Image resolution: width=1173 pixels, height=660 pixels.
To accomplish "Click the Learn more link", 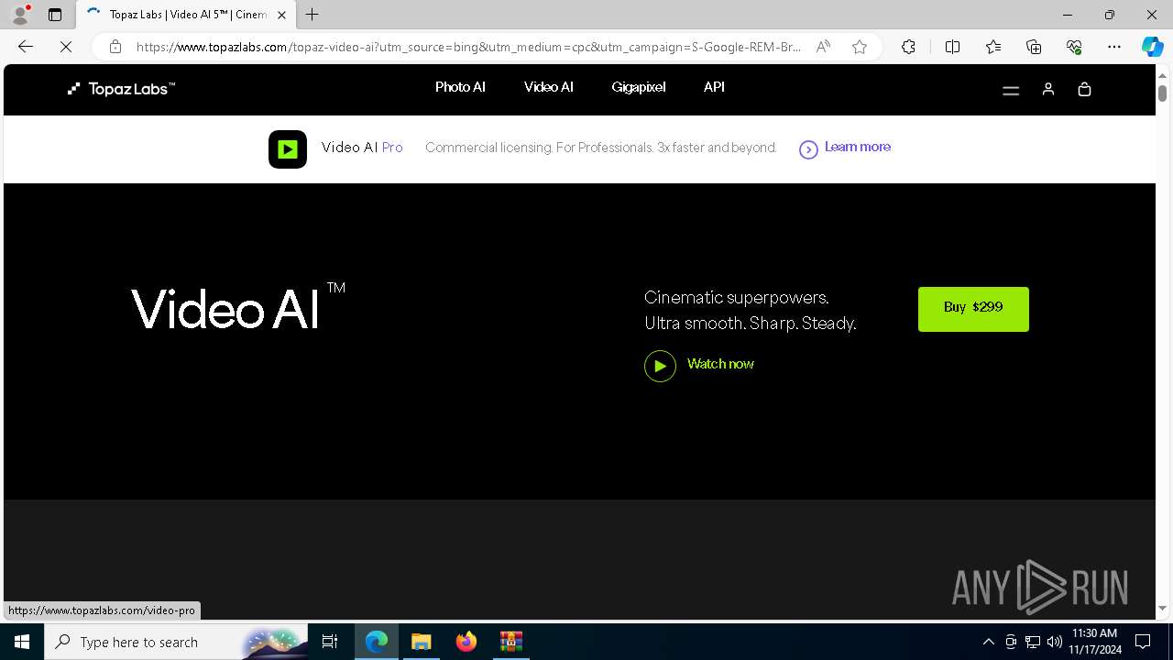I will (857, 147).
